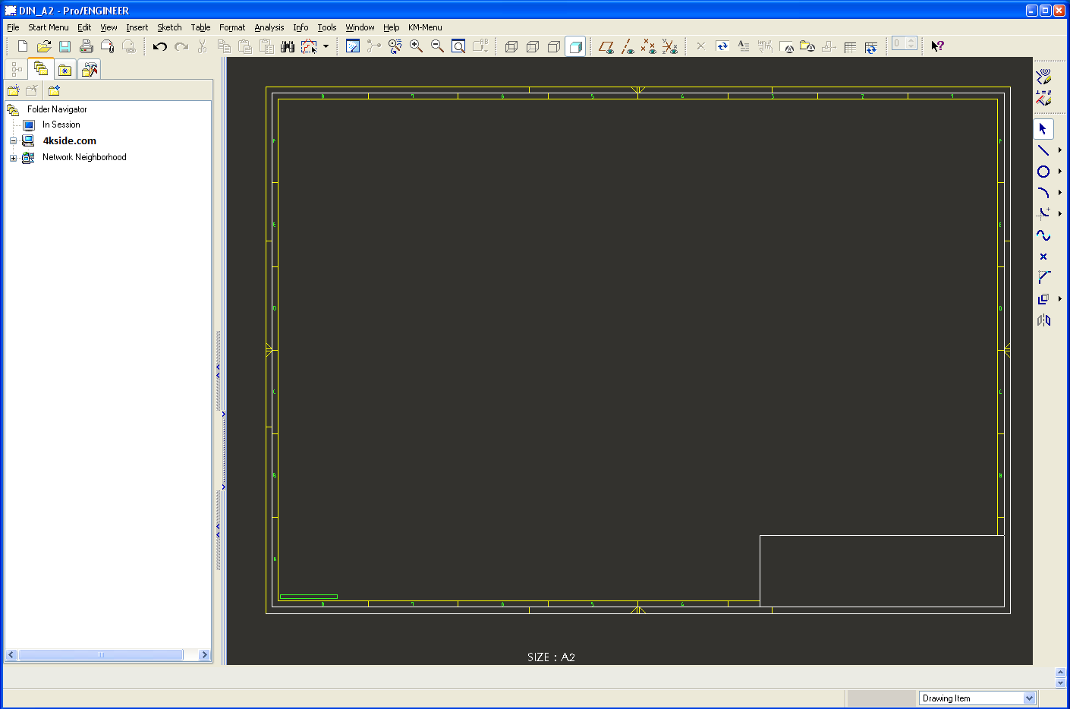Click the sketcher preferences icon

point(1043,76)
